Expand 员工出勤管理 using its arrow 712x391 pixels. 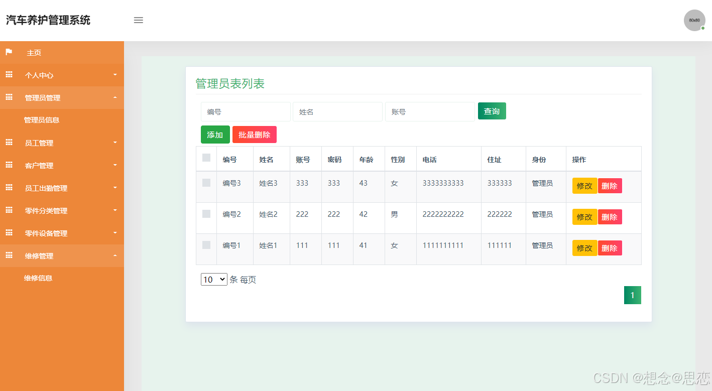point(115,188)
